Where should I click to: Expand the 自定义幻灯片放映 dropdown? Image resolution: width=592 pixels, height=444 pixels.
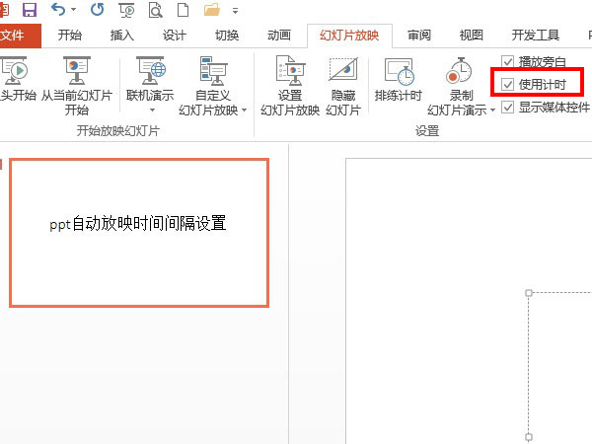(x=245, y=111)
